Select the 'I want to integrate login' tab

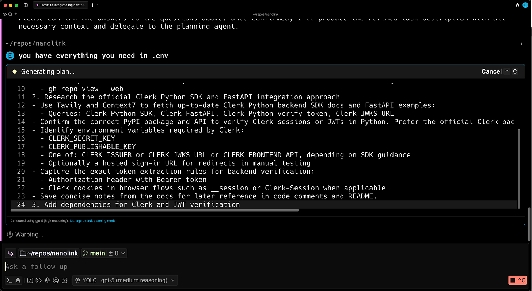tap(61, 5)
